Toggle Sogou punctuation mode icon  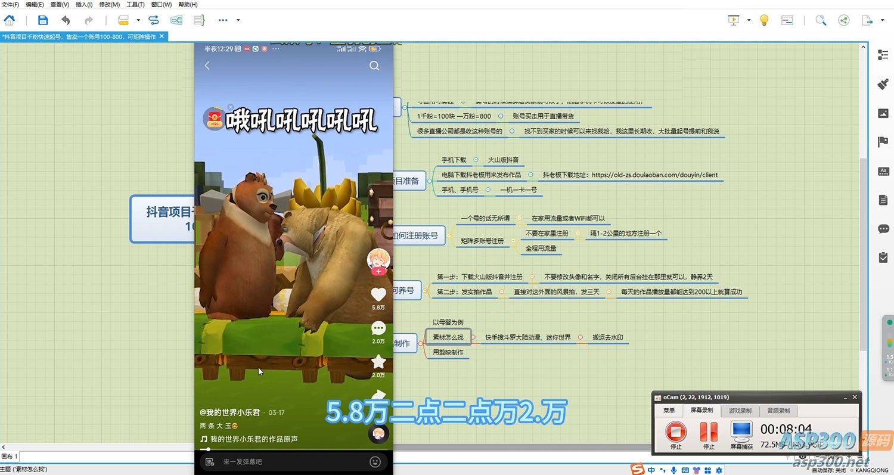(663, 471)
